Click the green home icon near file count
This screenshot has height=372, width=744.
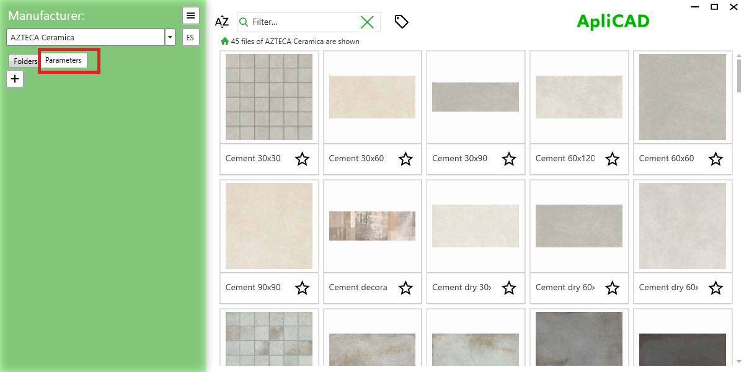(x=224, y=41)
